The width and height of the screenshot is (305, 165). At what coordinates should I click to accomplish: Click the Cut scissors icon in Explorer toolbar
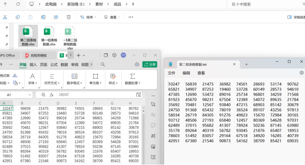click(5, 17)
